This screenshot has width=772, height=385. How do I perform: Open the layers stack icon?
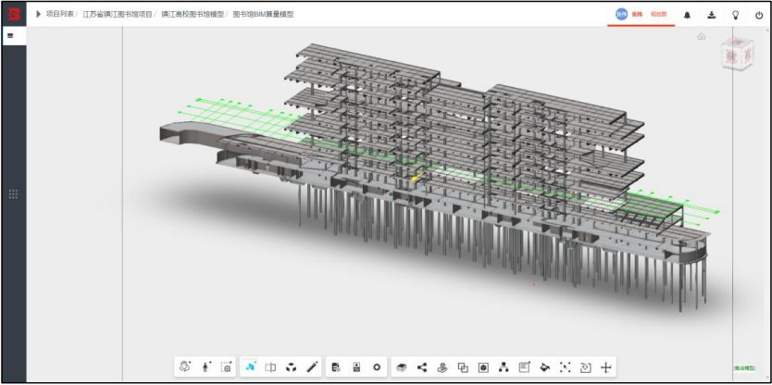pyautogui.click(x=401, y=367)
